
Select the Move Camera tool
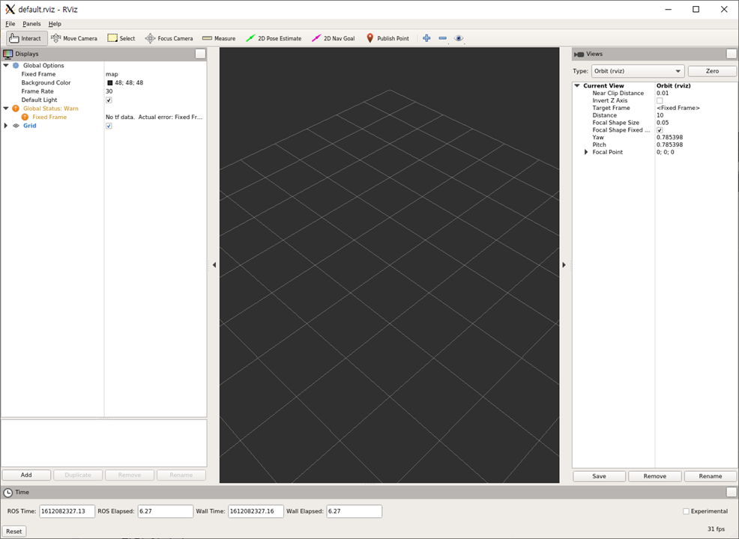tap(74, 38)
